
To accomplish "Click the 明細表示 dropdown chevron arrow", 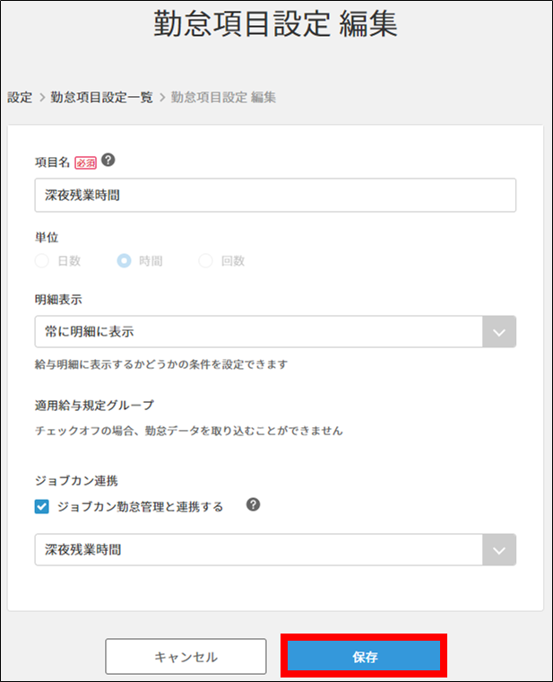I will point(499,331).
